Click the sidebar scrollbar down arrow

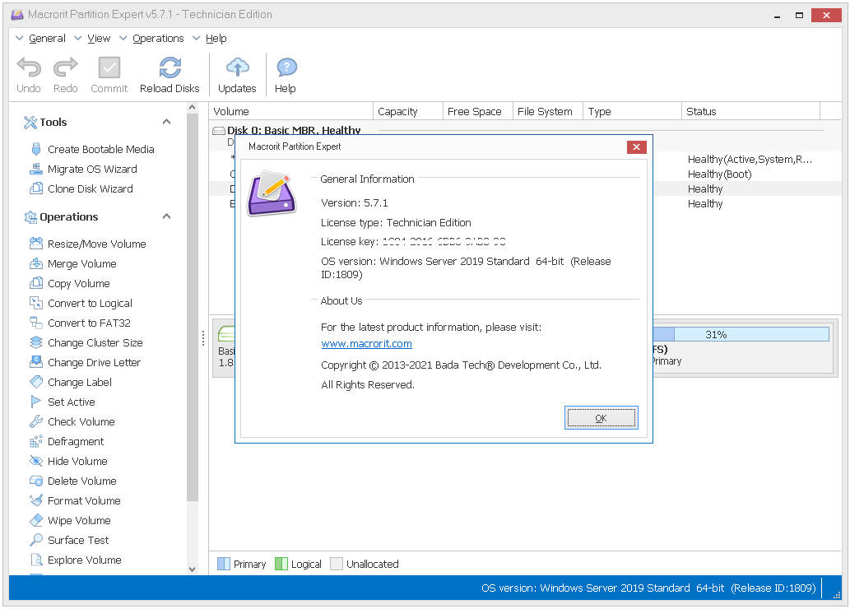(192, 568)
